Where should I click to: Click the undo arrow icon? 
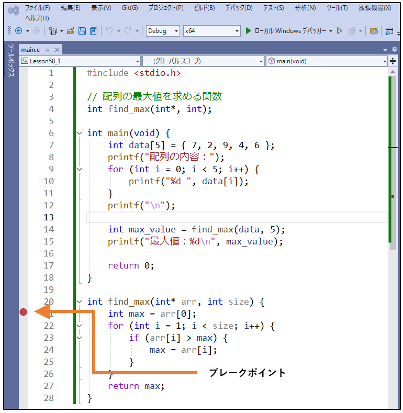tap(109, 31)
